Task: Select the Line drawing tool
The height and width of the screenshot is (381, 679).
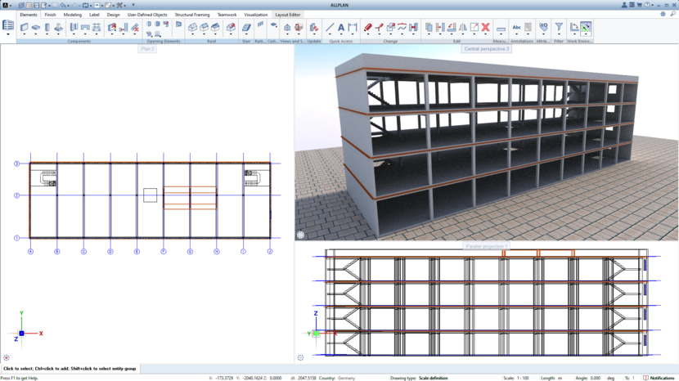Action: coord(330,27)
